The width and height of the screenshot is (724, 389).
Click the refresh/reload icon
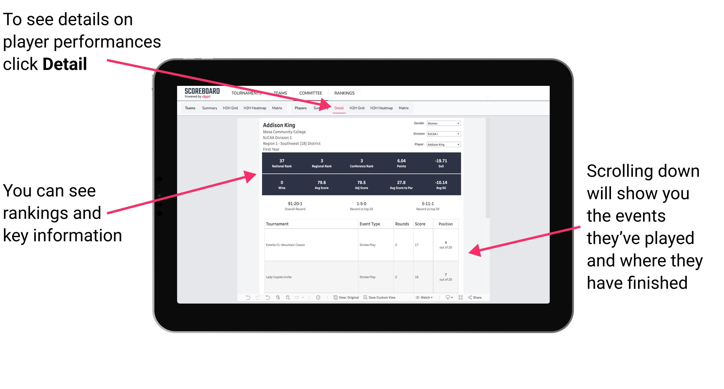(x=277, y=301)
